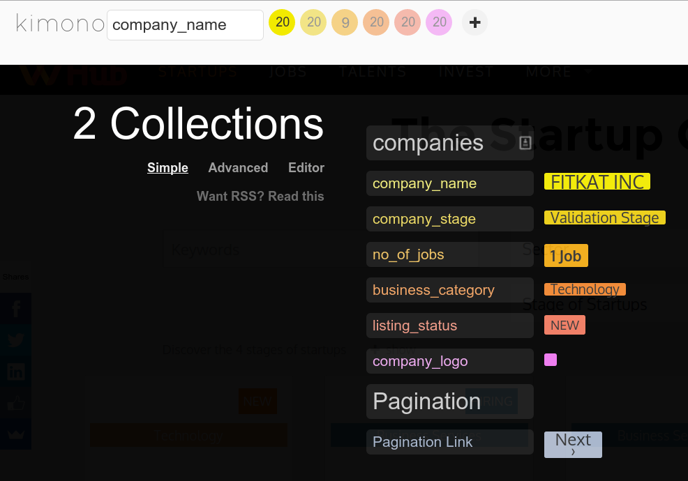Switch to the Advanced view tab

[x=238, y=167]
